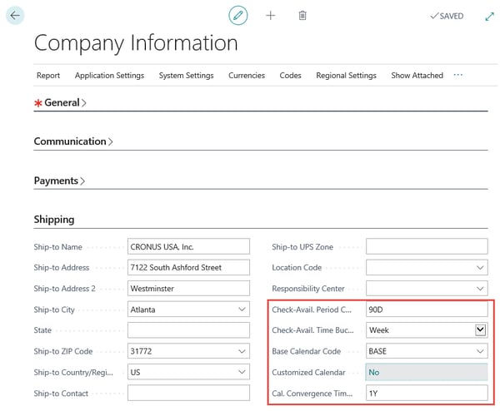Click the Responsibility Center label
The width and height of the screenshot is (500, 411).
pos(308,289)
